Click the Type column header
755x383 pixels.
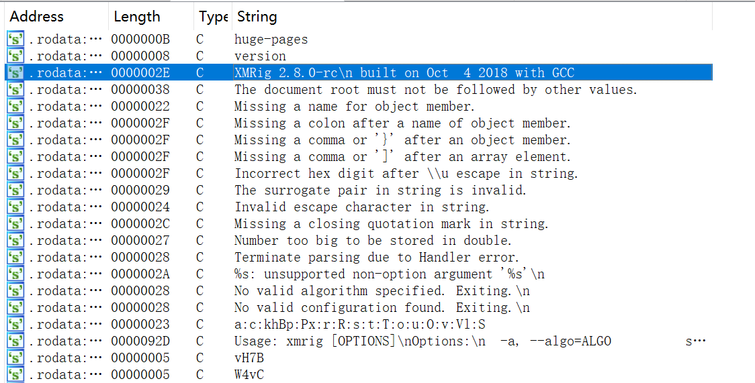click(213, 16)
